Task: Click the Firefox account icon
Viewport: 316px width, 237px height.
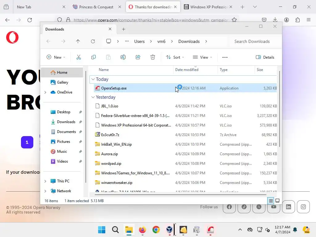Action: point(286,20)
